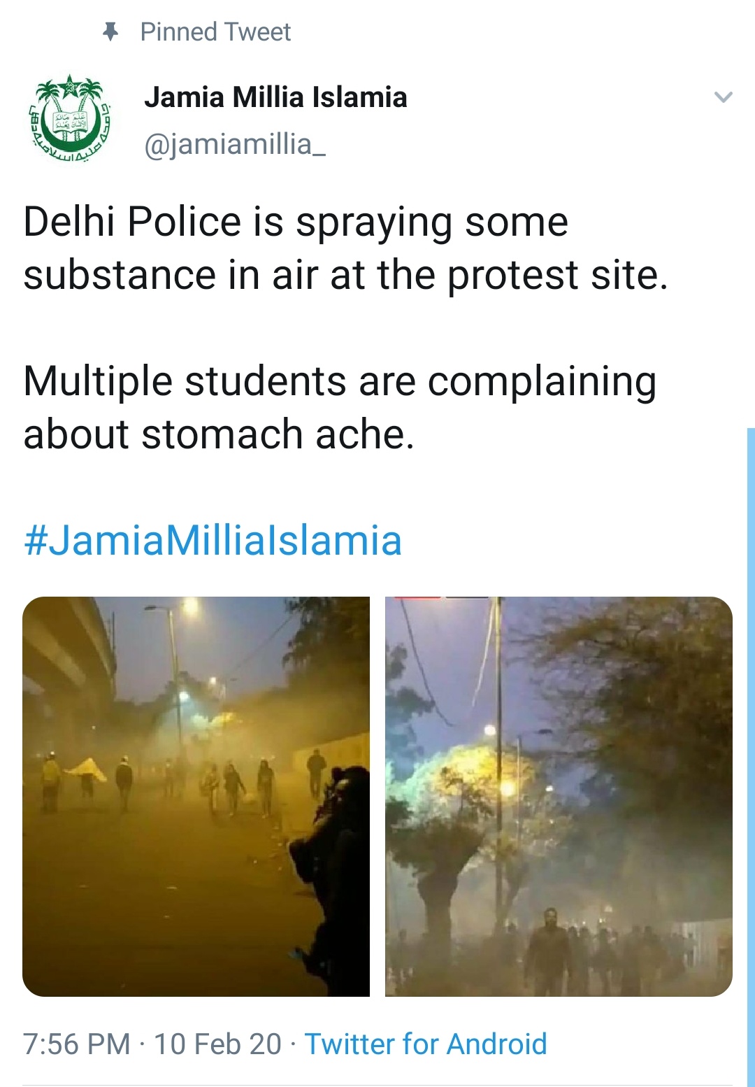755x1087 pixels.
Task: Open the Jamia Millia Islamia profile avatar
Action: [x=70, y=118]
